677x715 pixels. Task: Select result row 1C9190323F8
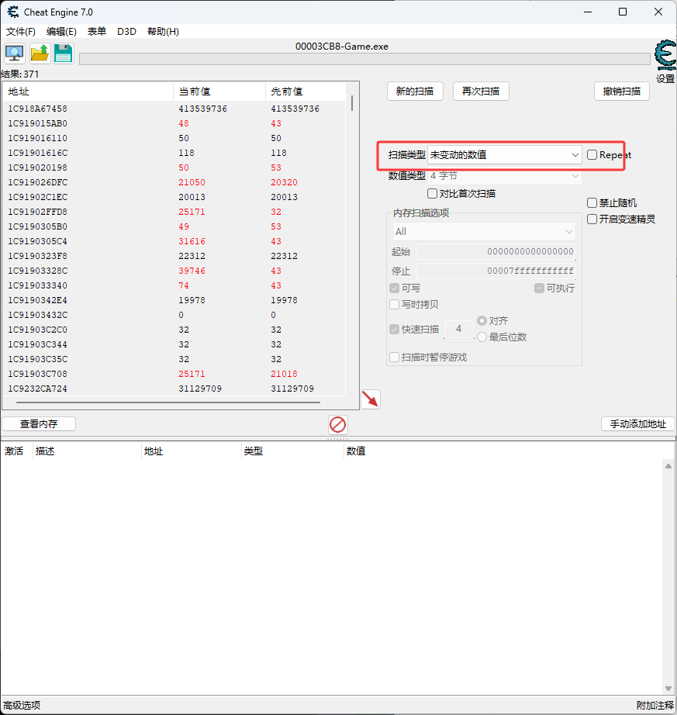[x=174, y=256]
